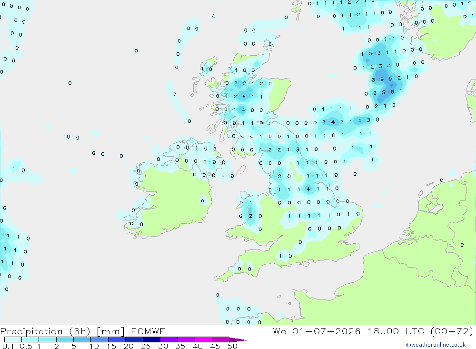Click the "0.5" legend scale value
The height and width of the screenshot is (349, 476).
tap(26, 346)
